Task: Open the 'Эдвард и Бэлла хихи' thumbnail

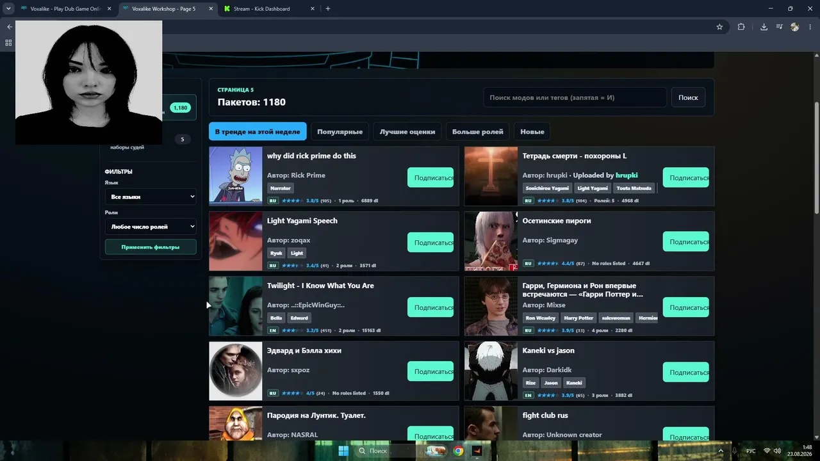Action: [x=236, y=371]
